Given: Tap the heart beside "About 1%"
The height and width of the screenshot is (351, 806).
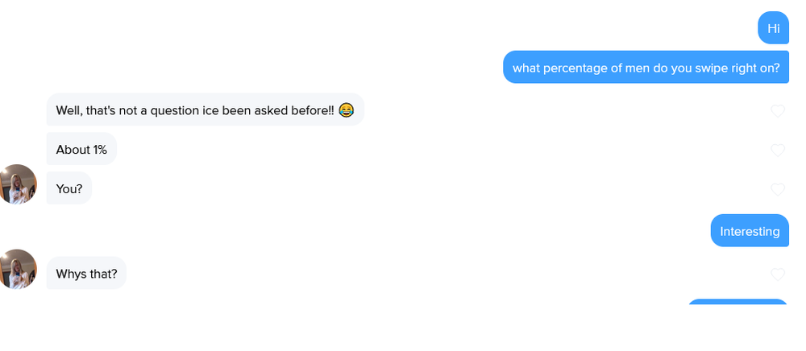Looking at the screenshot, I should coord(778,151).
